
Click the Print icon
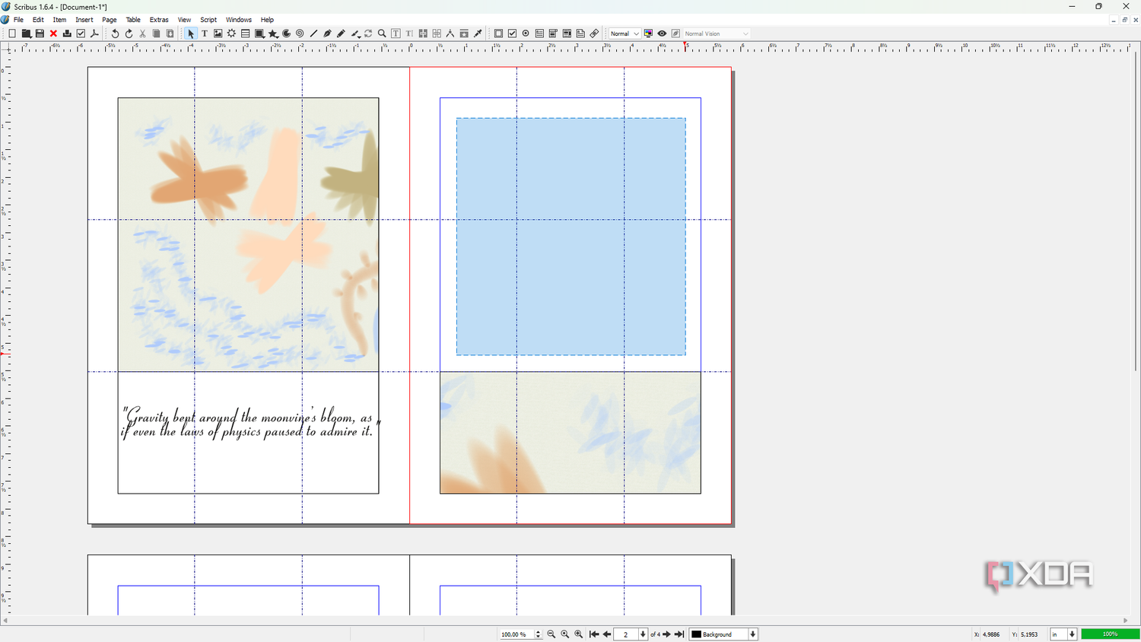pos(68,33)
